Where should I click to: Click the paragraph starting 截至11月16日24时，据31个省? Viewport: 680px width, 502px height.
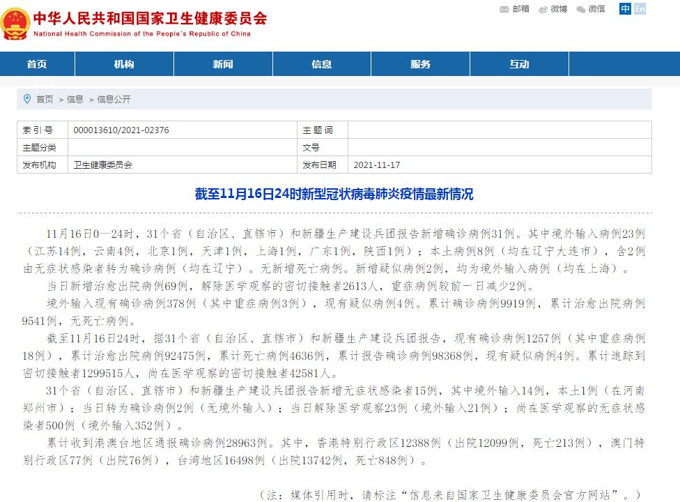point(334,356)
